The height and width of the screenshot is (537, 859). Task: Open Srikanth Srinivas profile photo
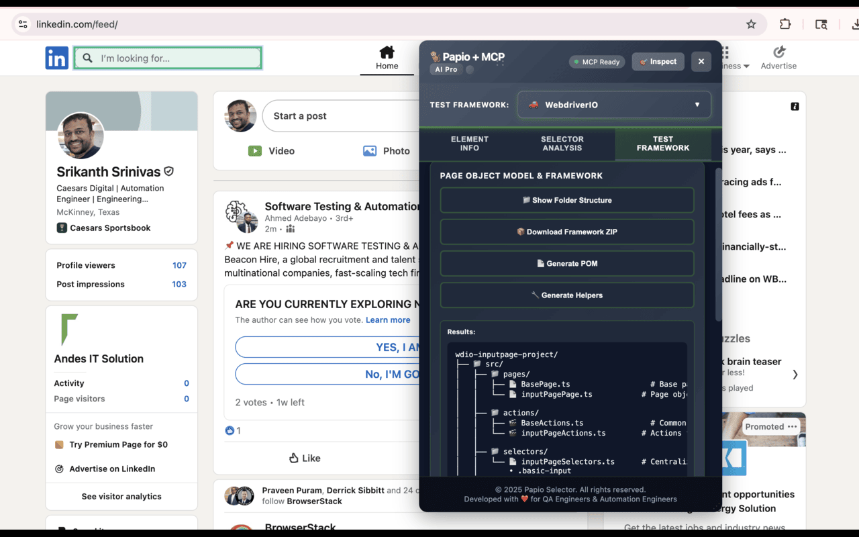(x=81, y=136)
